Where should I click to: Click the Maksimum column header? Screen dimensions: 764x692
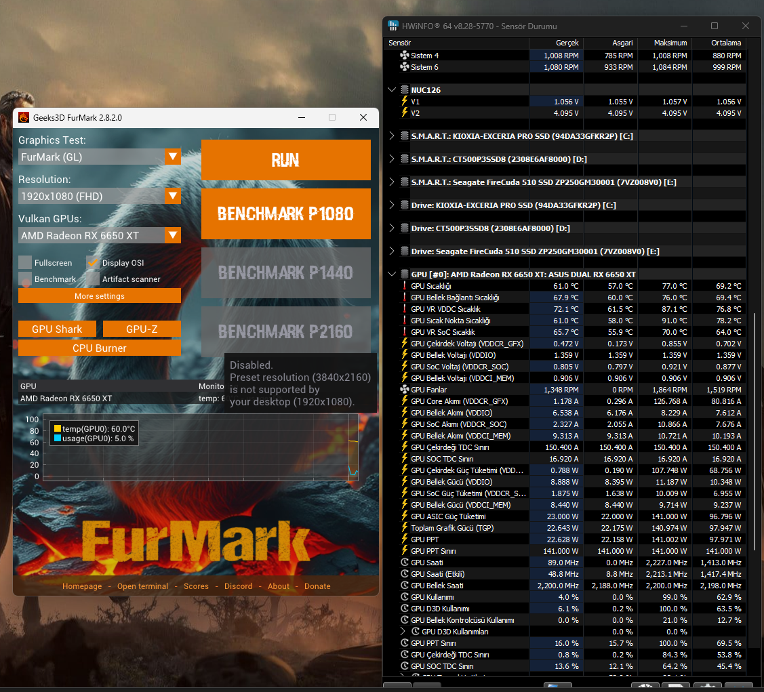coord(664,43)
